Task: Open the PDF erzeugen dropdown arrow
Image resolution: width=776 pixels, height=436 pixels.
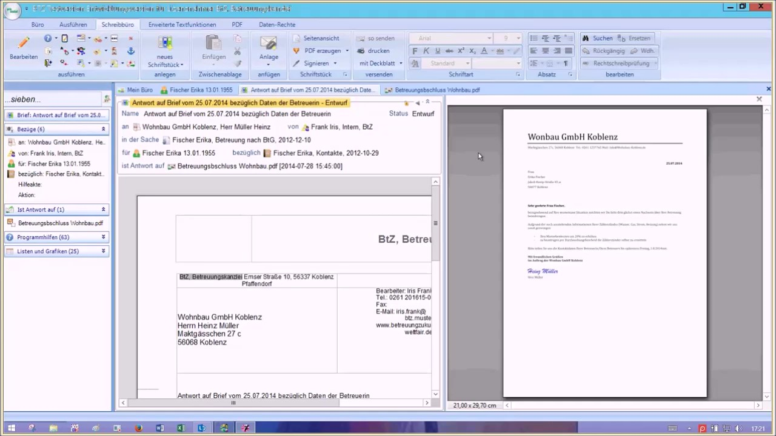Action: [347, 51]
